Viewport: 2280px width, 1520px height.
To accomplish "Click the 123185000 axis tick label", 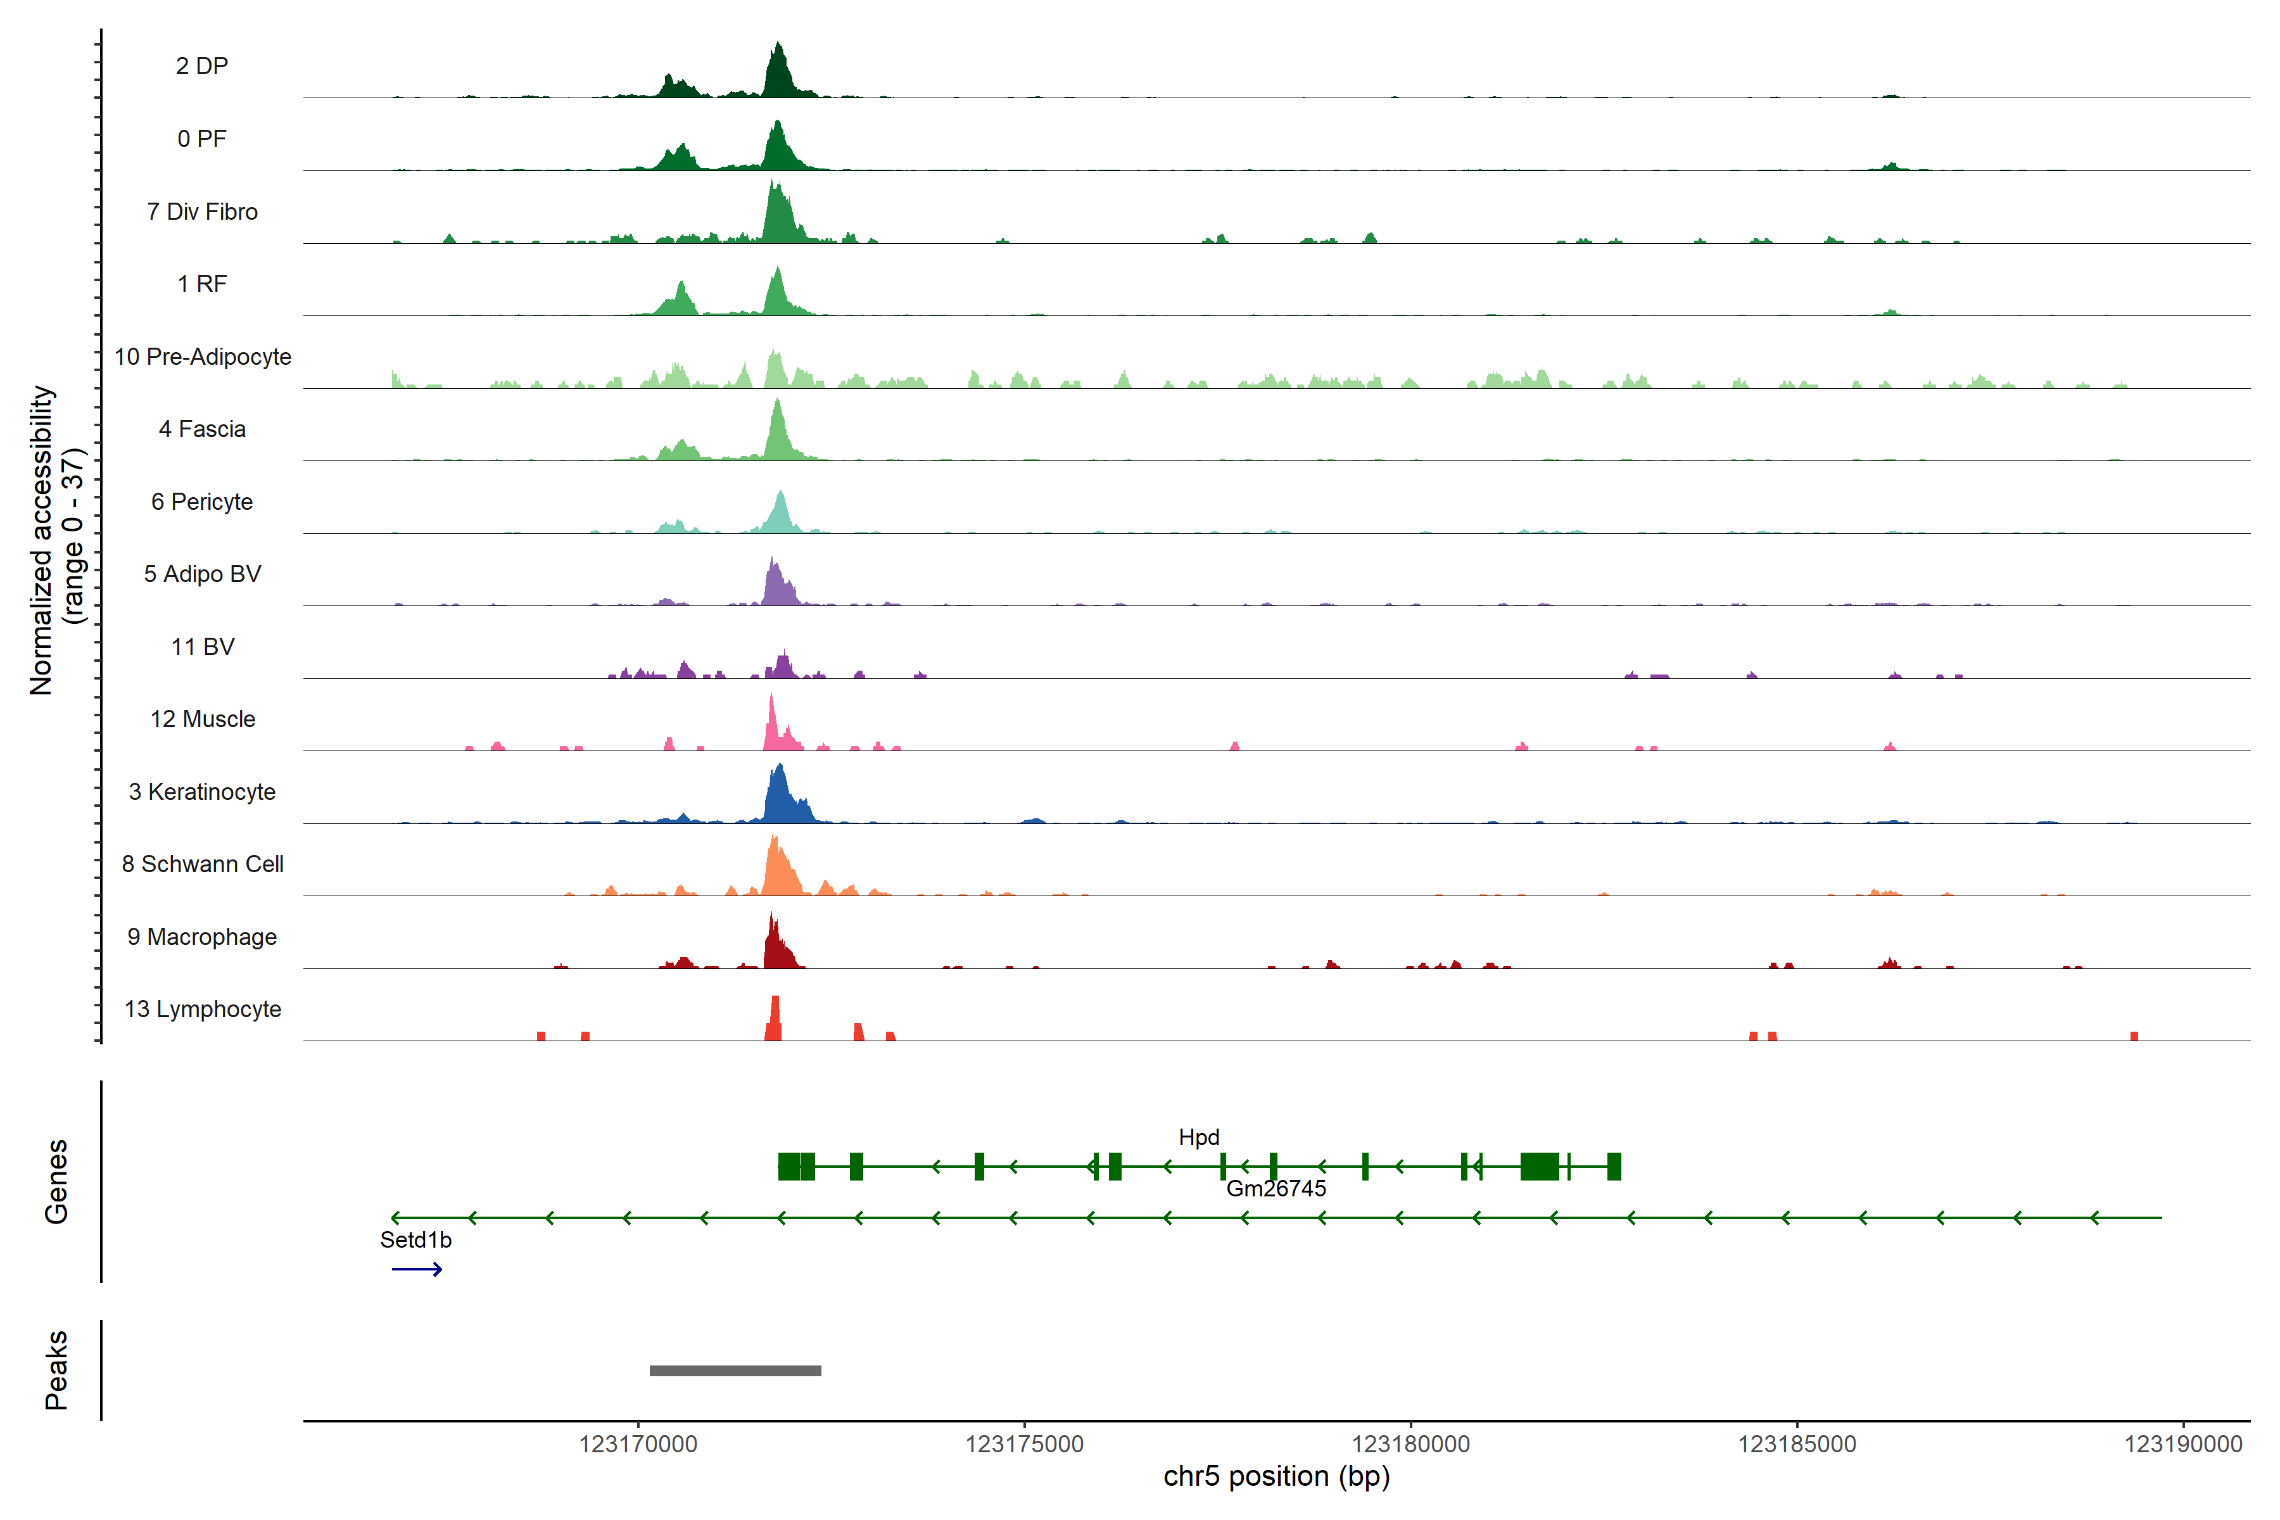I will pyautogui.click(x=1796, y=1445).
